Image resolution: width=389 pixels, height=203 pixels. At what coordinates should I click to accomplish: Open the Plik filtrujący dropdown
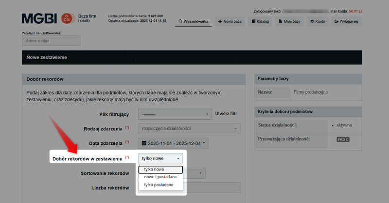click(x=175, y=114)
